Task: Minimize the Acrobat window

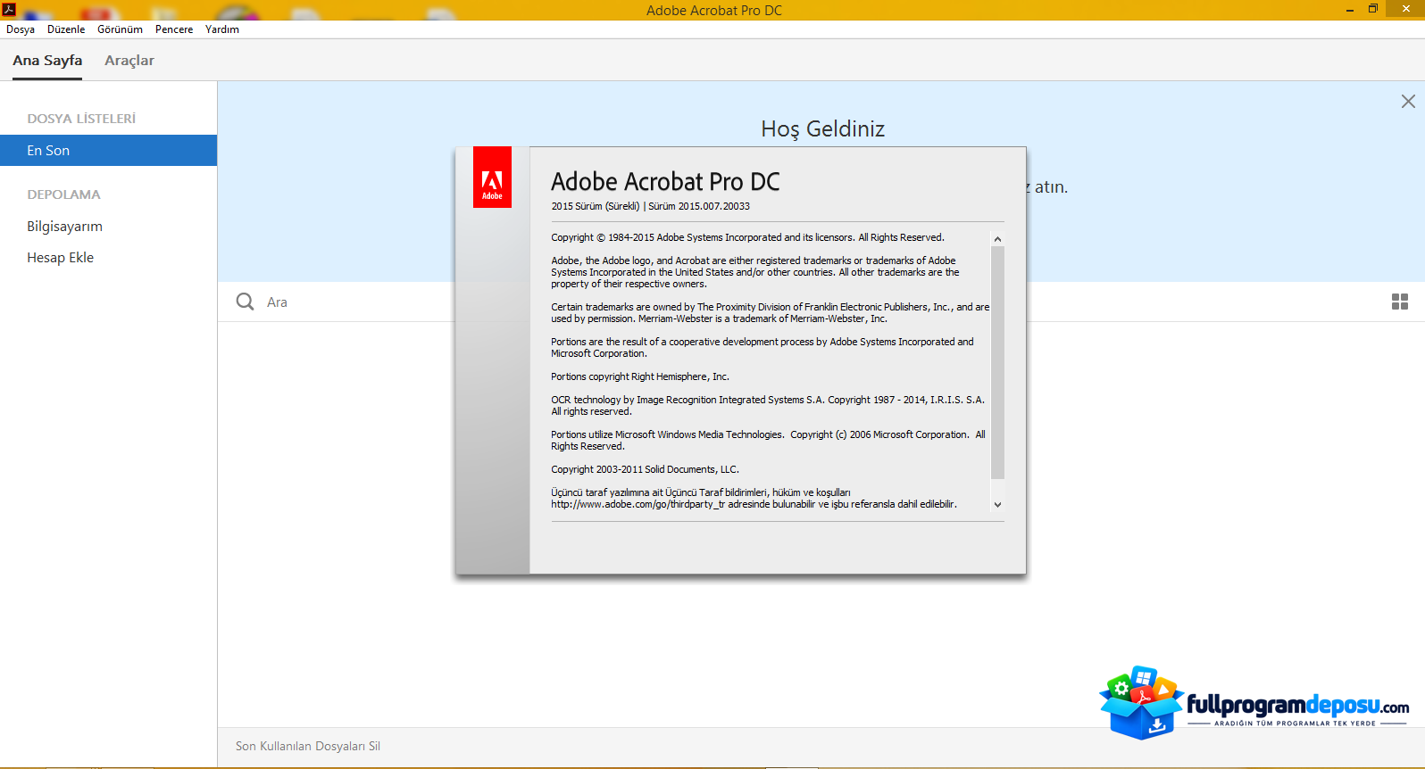Action: pyautogui.click(x=1350, y=10)
